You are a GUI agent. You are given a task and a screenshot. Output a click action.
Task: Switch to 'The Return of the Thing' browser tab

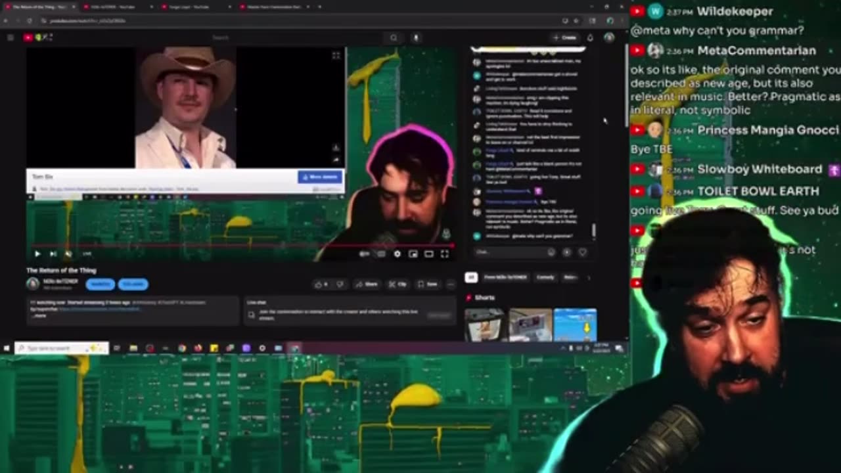39,7
